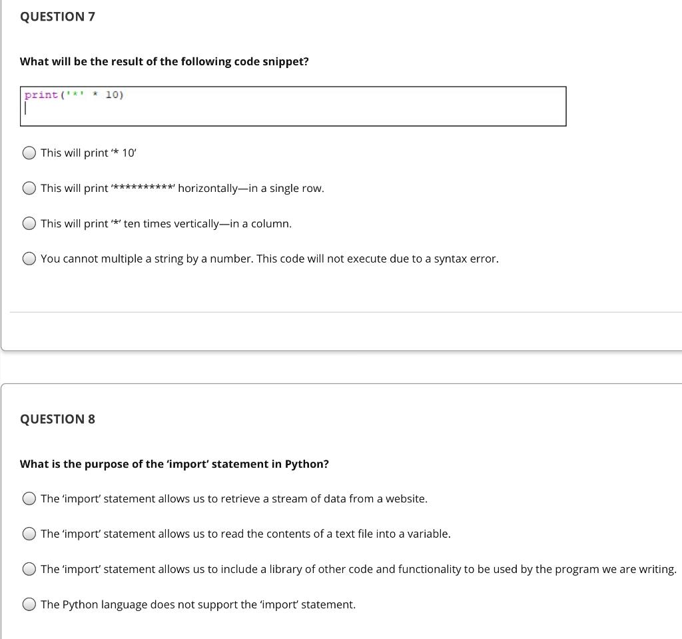Image resolution: width=682 pixels, height=639 pixels.
Task: Select the "This will print '* 10'" option
Action: click(29, 153)
